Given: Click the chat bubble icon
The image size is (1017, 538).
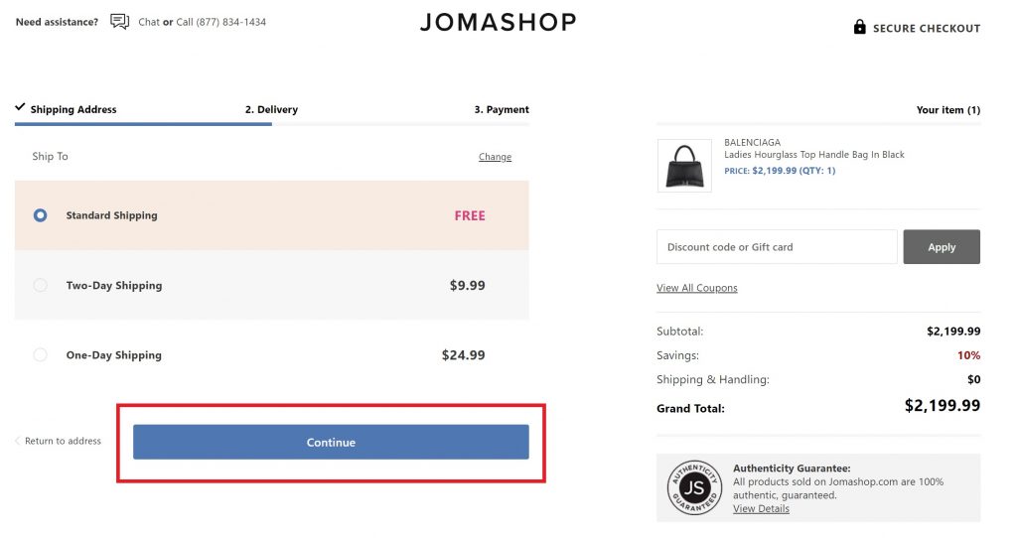Looking at the screenshot, I should click(x=120, y=22).
